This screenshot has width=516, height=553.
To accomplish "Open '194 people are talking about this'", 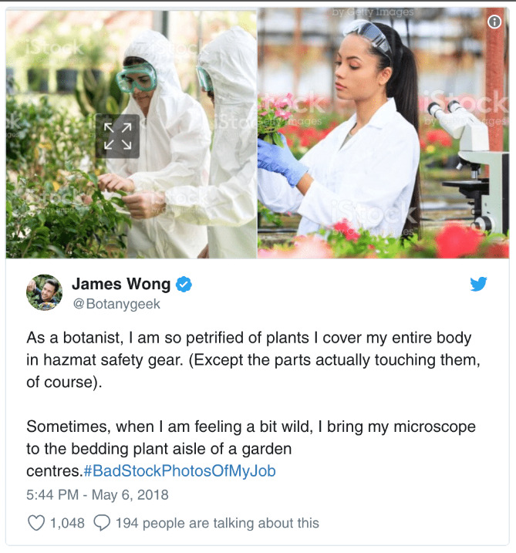I will [x=218, y=523].
